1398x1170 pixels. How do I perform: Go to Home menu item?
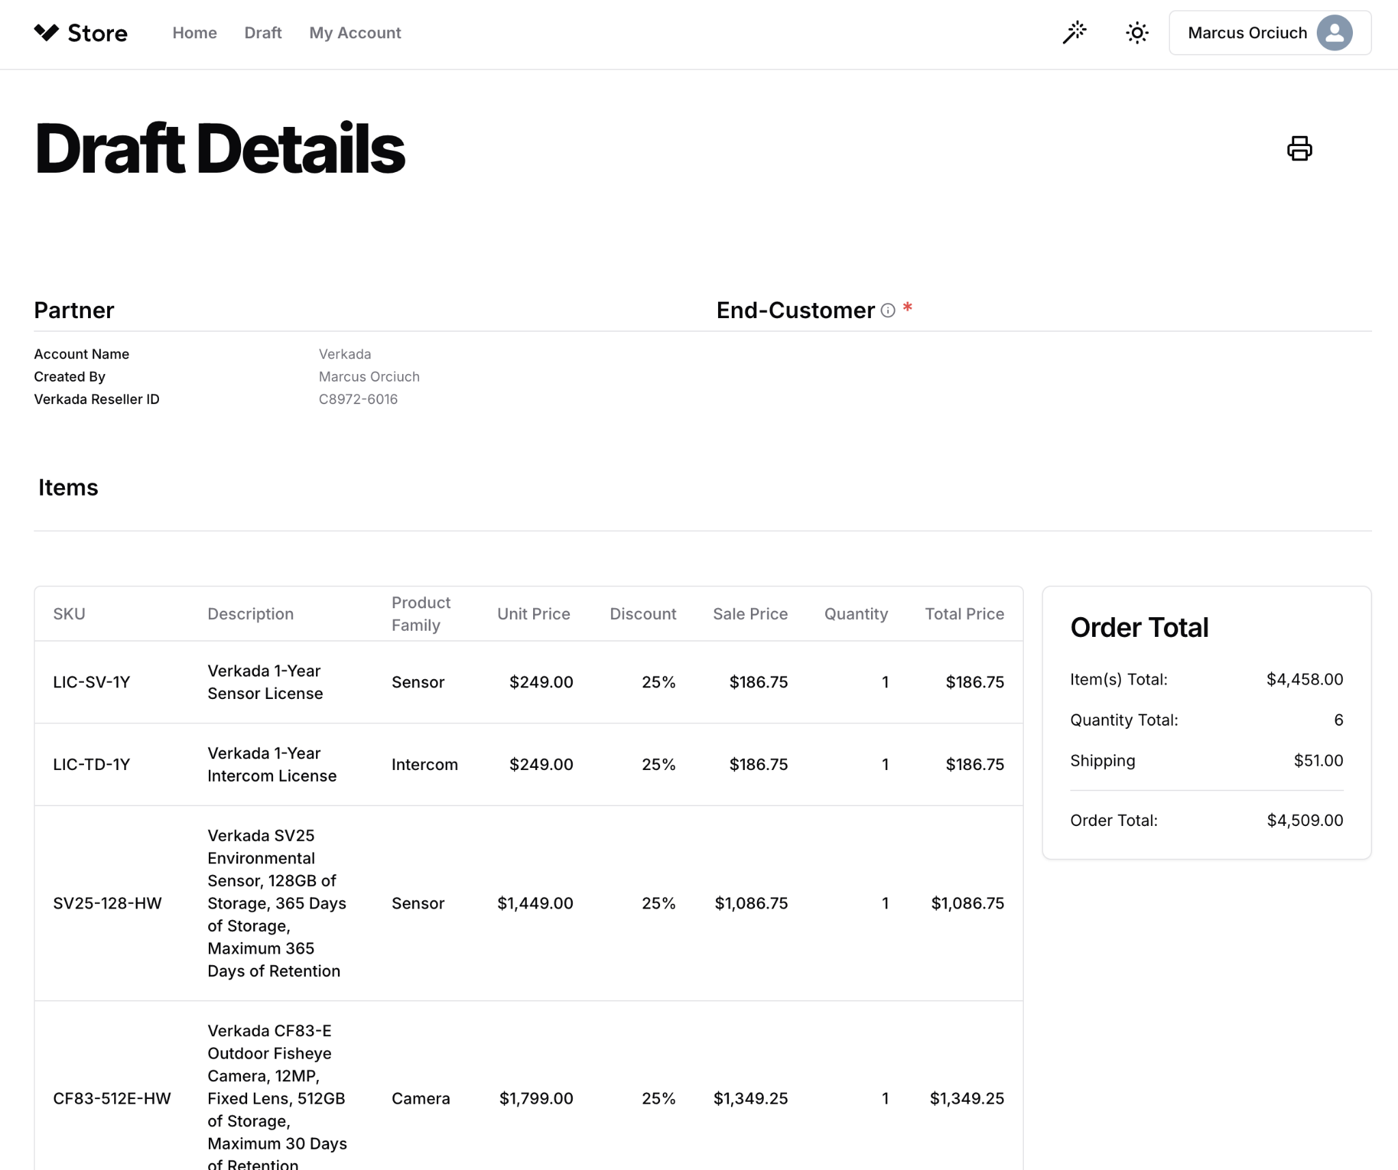(x=195, y=33)
